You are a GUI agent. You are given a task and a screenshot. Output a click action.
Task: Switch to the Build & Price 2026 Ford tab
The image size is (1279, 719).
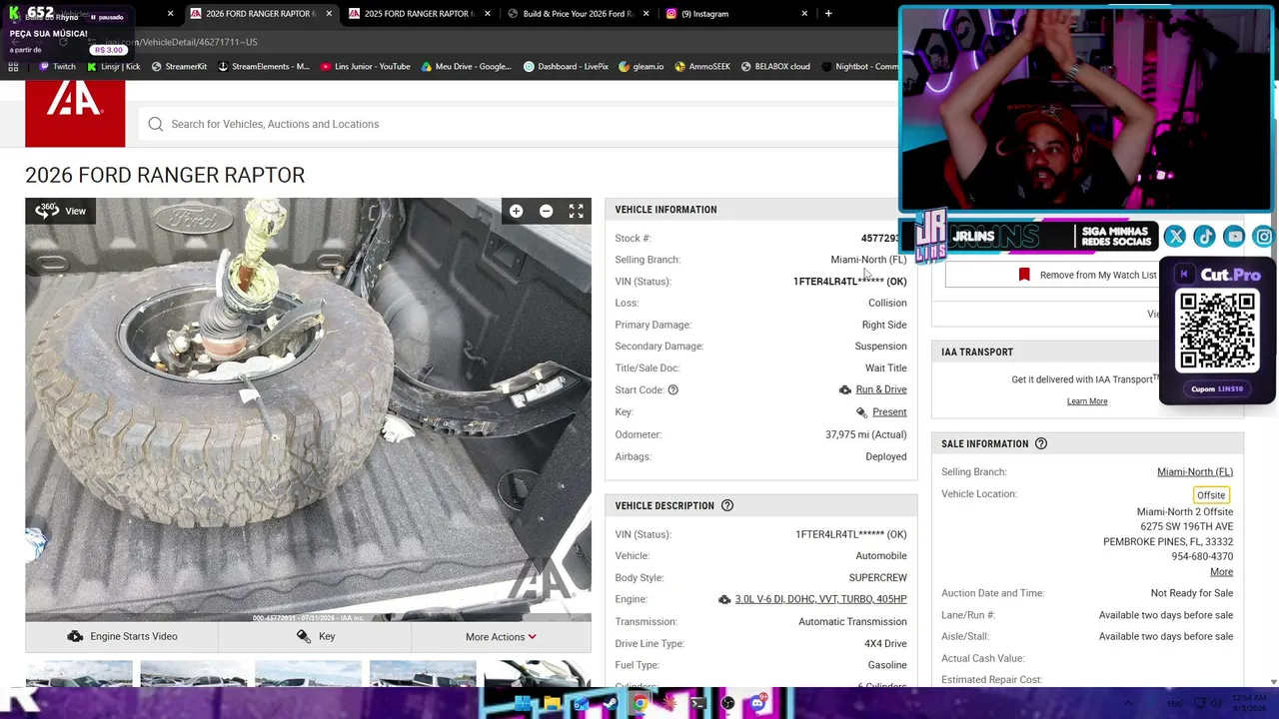pyautogui.click(x=577, y=14)
